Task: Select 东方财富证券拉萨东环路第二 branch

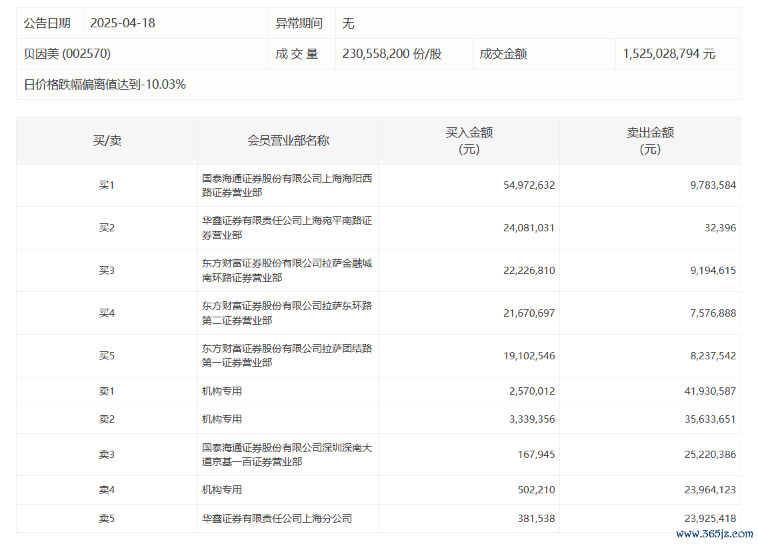Action: (x=287, y=313)
